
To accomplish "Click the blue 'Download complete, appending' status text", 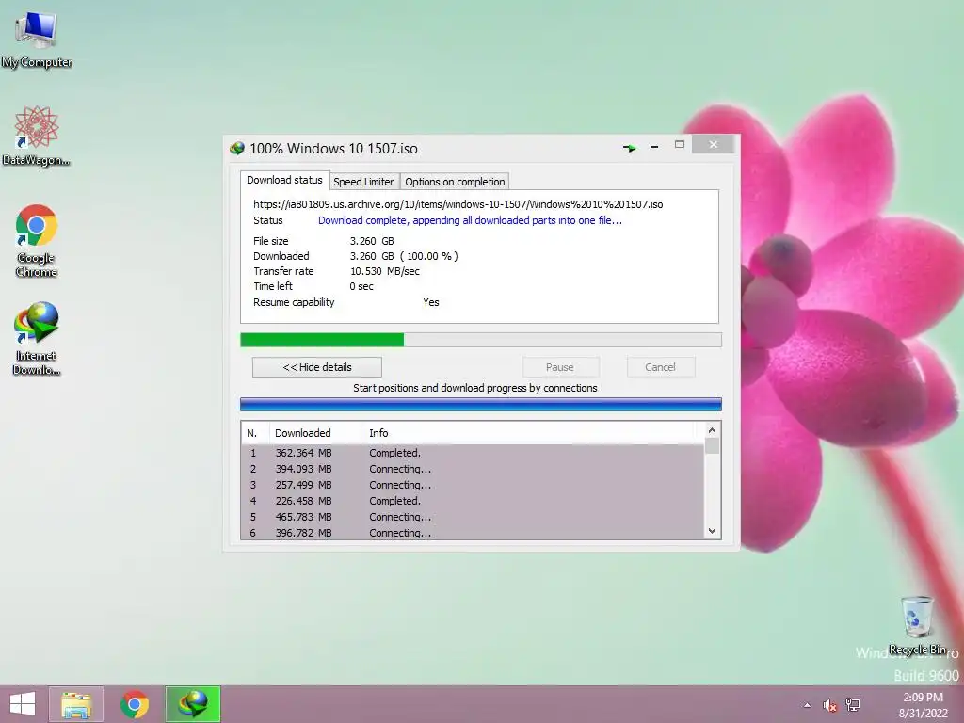I will [470, 220].
